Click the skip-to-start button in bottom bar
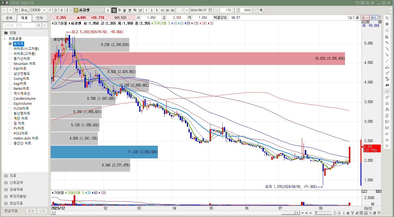Viewport: 394px width, 217px height. point(302,213)
